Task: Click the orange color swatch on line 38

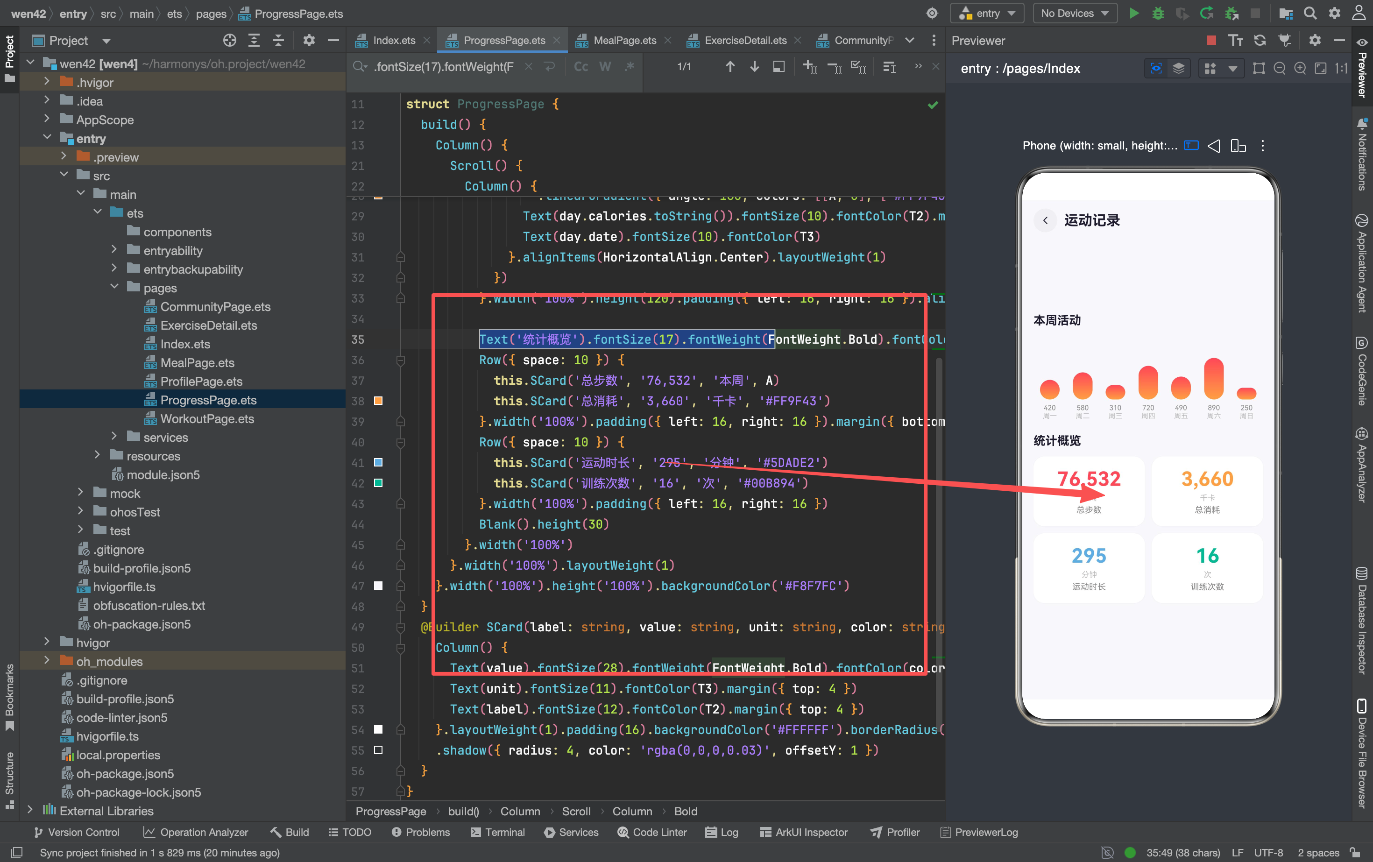Action: click(x=378, y=401)
